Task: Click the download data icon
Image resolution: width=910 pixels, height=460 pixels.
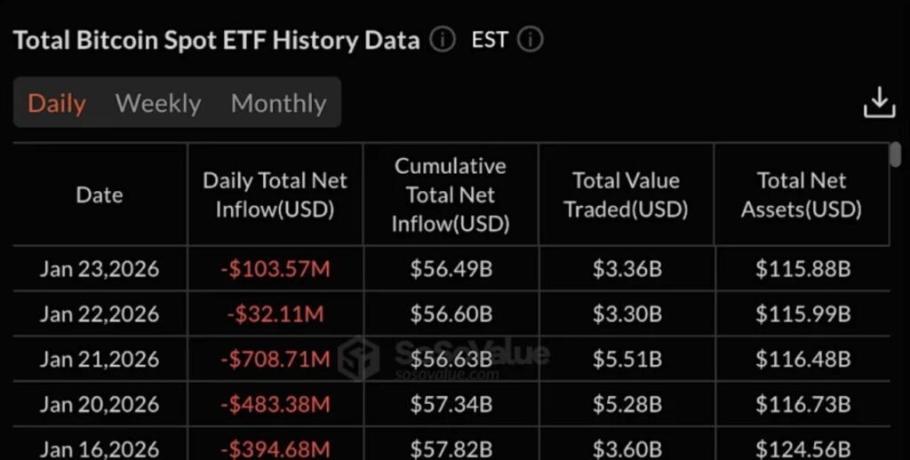Action: tap(879, 103)
